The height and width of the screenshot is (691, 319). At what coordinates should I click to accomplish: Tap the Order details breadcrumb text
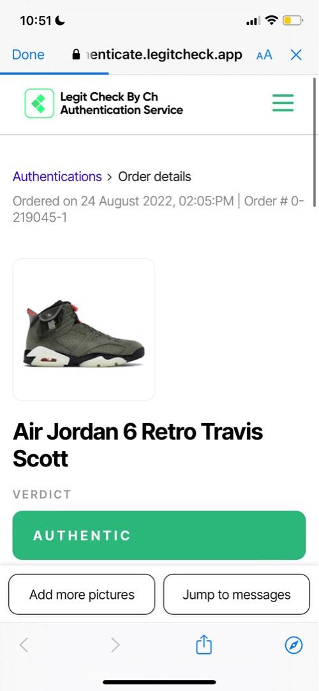pos(154,177)
